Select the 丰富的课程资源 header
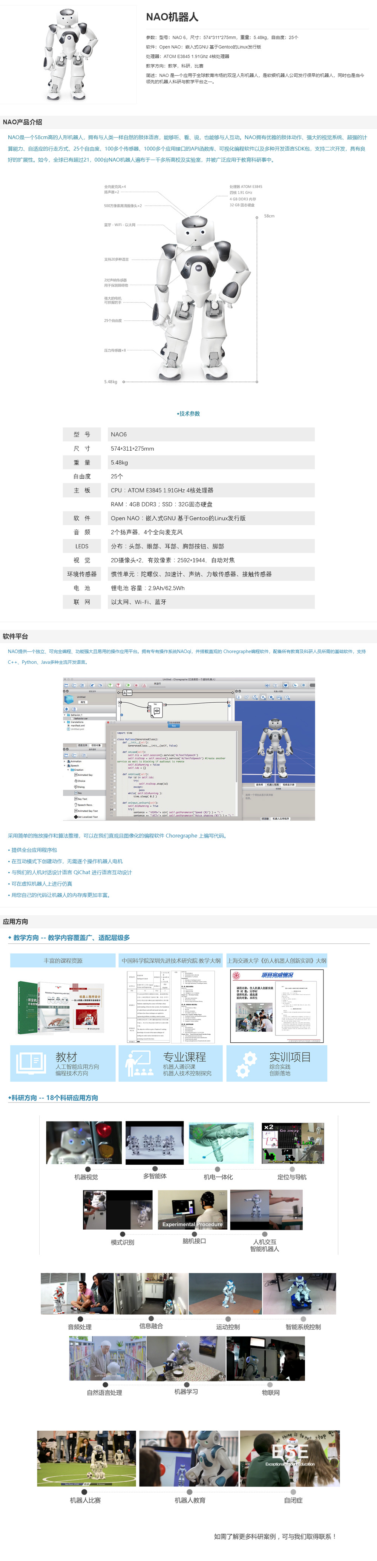377x1561 pixels. [63, 960]
